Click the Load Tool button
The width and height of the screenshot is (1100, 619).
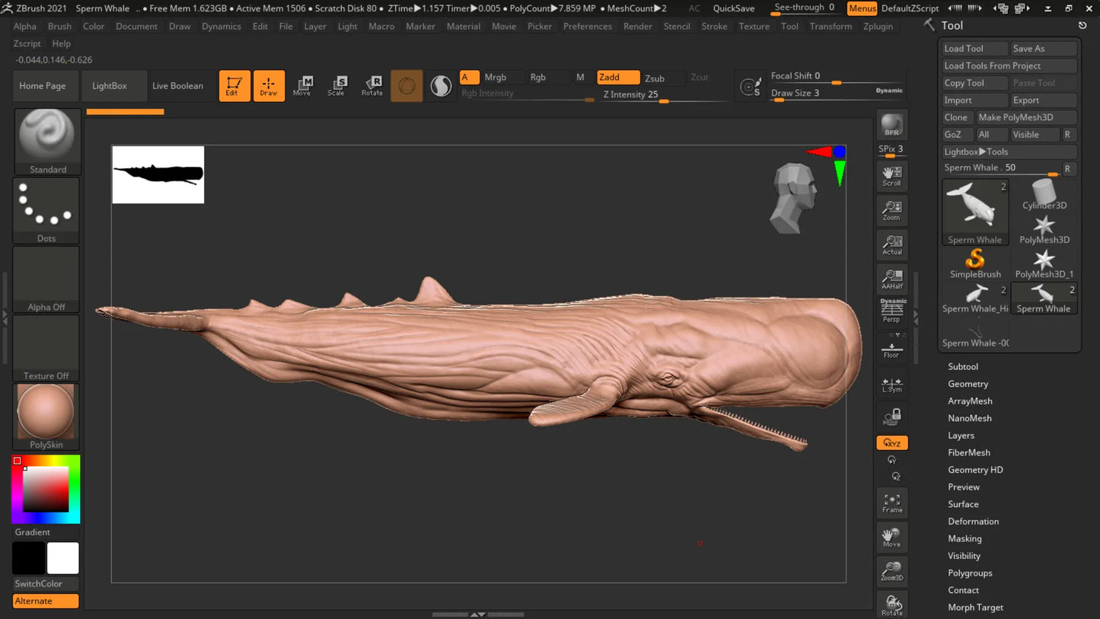[x=974, y=49]
